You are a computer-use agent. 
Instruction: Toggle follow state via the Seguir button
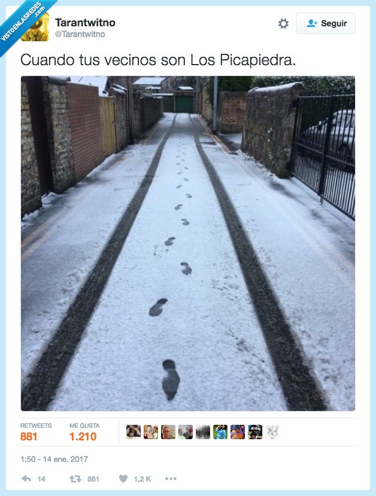[x=326, y=23]
